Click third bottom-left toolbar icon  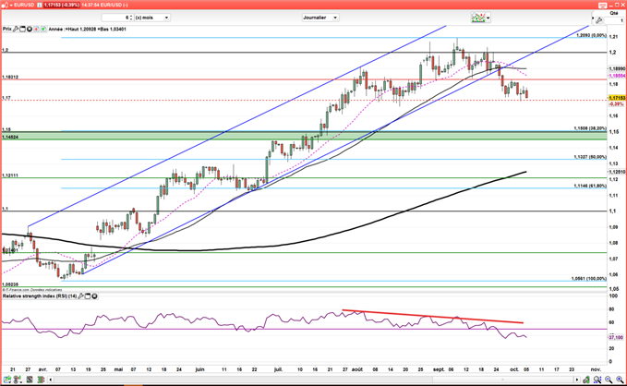pyautogui.click(x=30, y=380)
